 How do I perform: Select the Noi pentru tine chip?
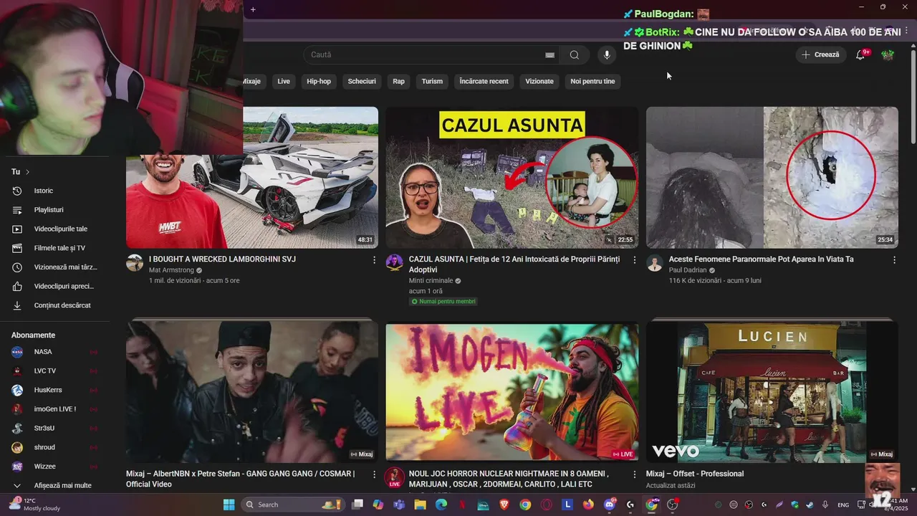[592, 81]
